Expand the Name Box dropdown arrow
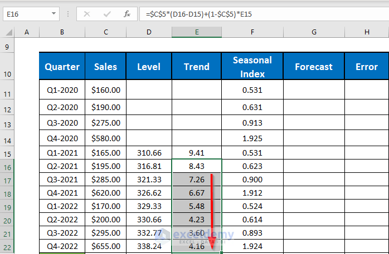 pos(54,13)
